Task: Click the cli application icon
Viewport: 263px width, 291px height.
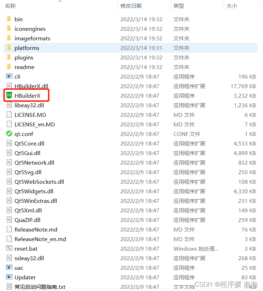Action: (9, 76)
